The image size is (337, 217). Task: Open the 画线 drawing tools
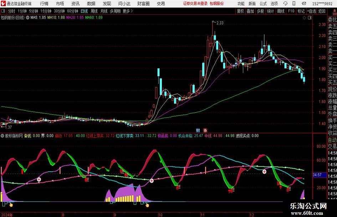(x=281, y=11)
